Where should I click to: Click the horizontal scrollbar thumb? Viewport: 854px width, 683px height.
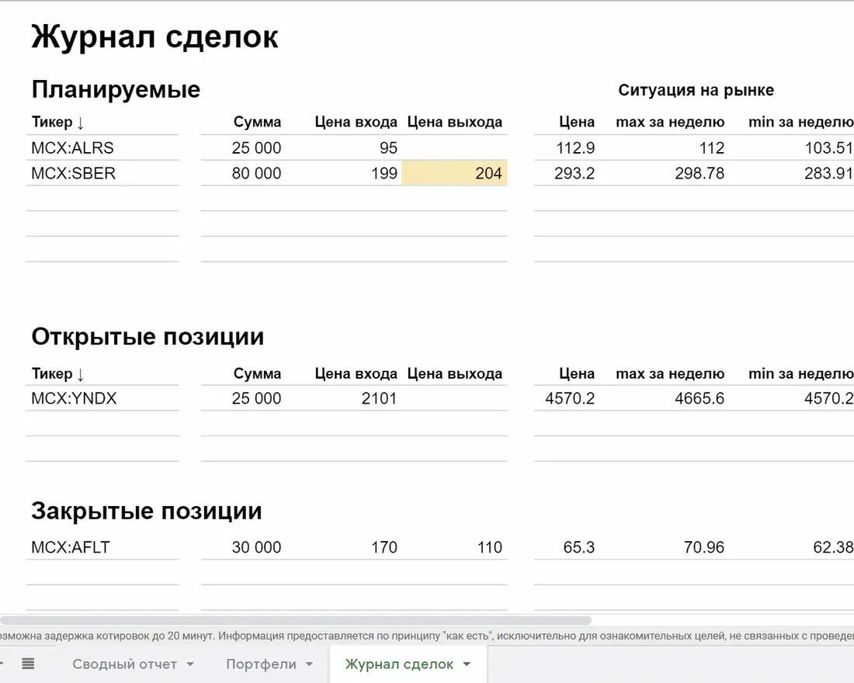click(x=295, y=620)
